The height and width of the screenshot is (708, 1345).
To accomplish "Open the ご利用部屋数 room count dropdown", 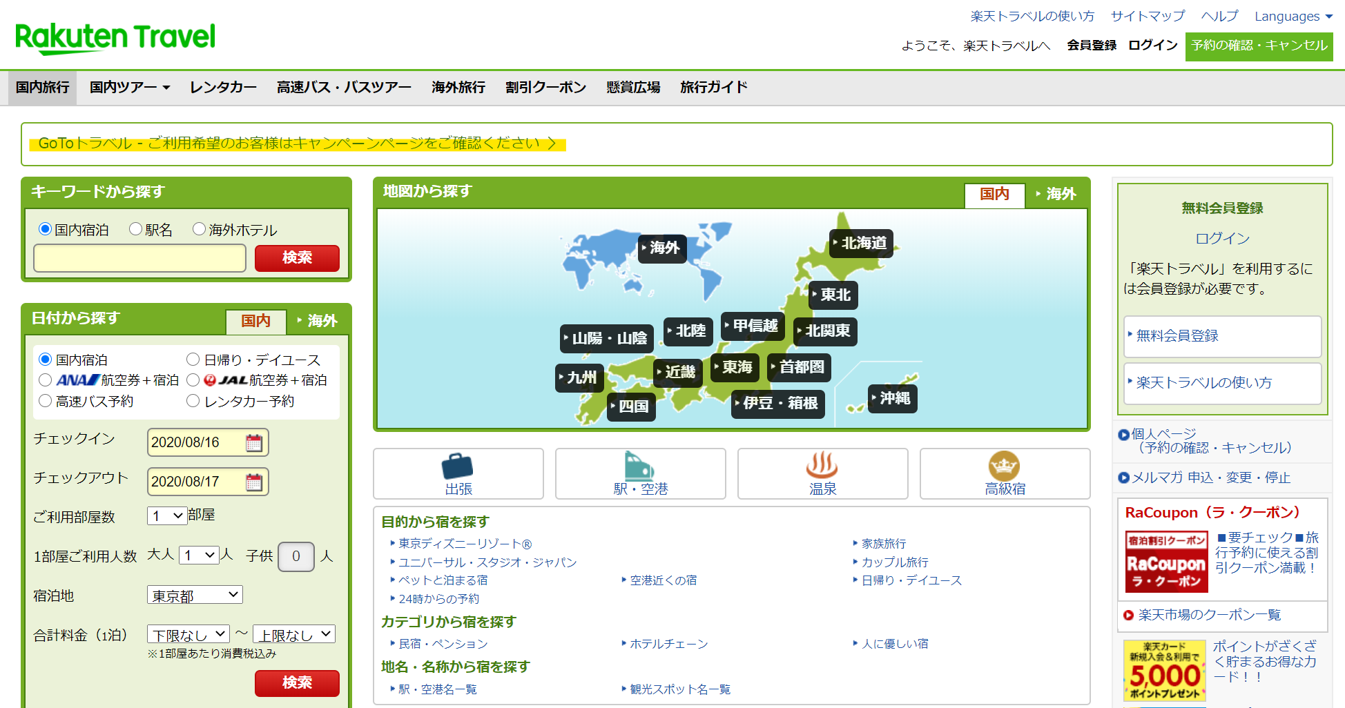I will coord(167,515).
